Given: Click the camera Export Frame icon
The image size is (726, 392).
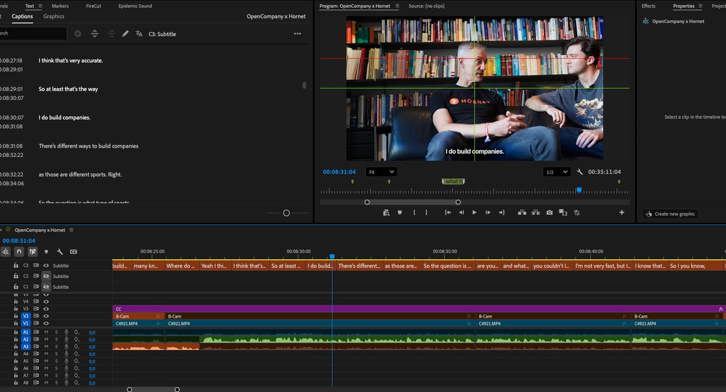Looking at the screenshot, I should click(x=549, y=212).
